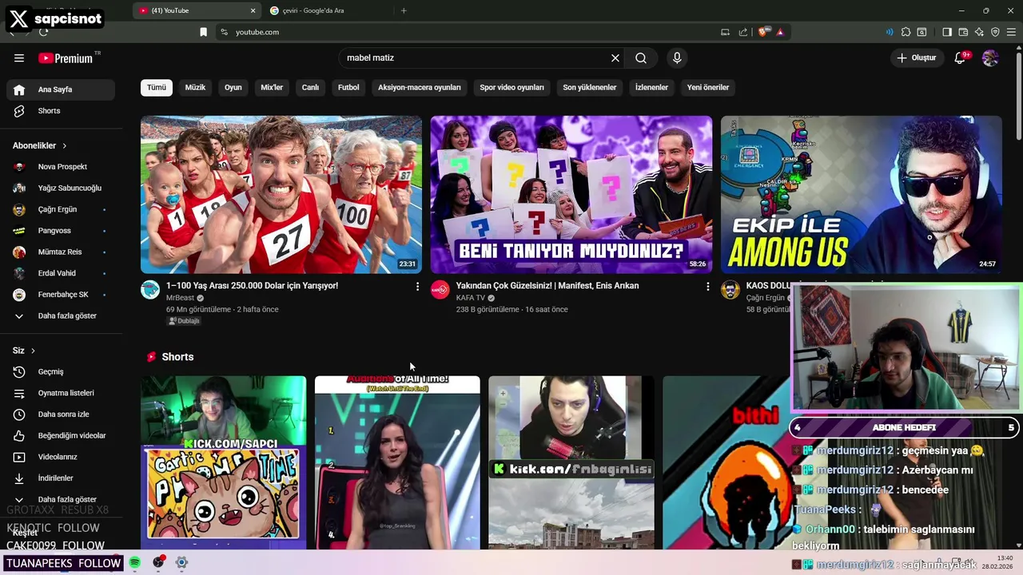The height and width of the screenshot is (575, 1023).
Task: Go to the YouTube Premium logo home
Action: tap(66, 58)
